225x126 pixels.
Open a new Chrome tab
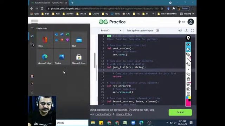(x=72, y=3)
